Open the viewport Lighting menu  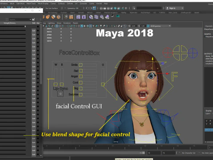51,23
